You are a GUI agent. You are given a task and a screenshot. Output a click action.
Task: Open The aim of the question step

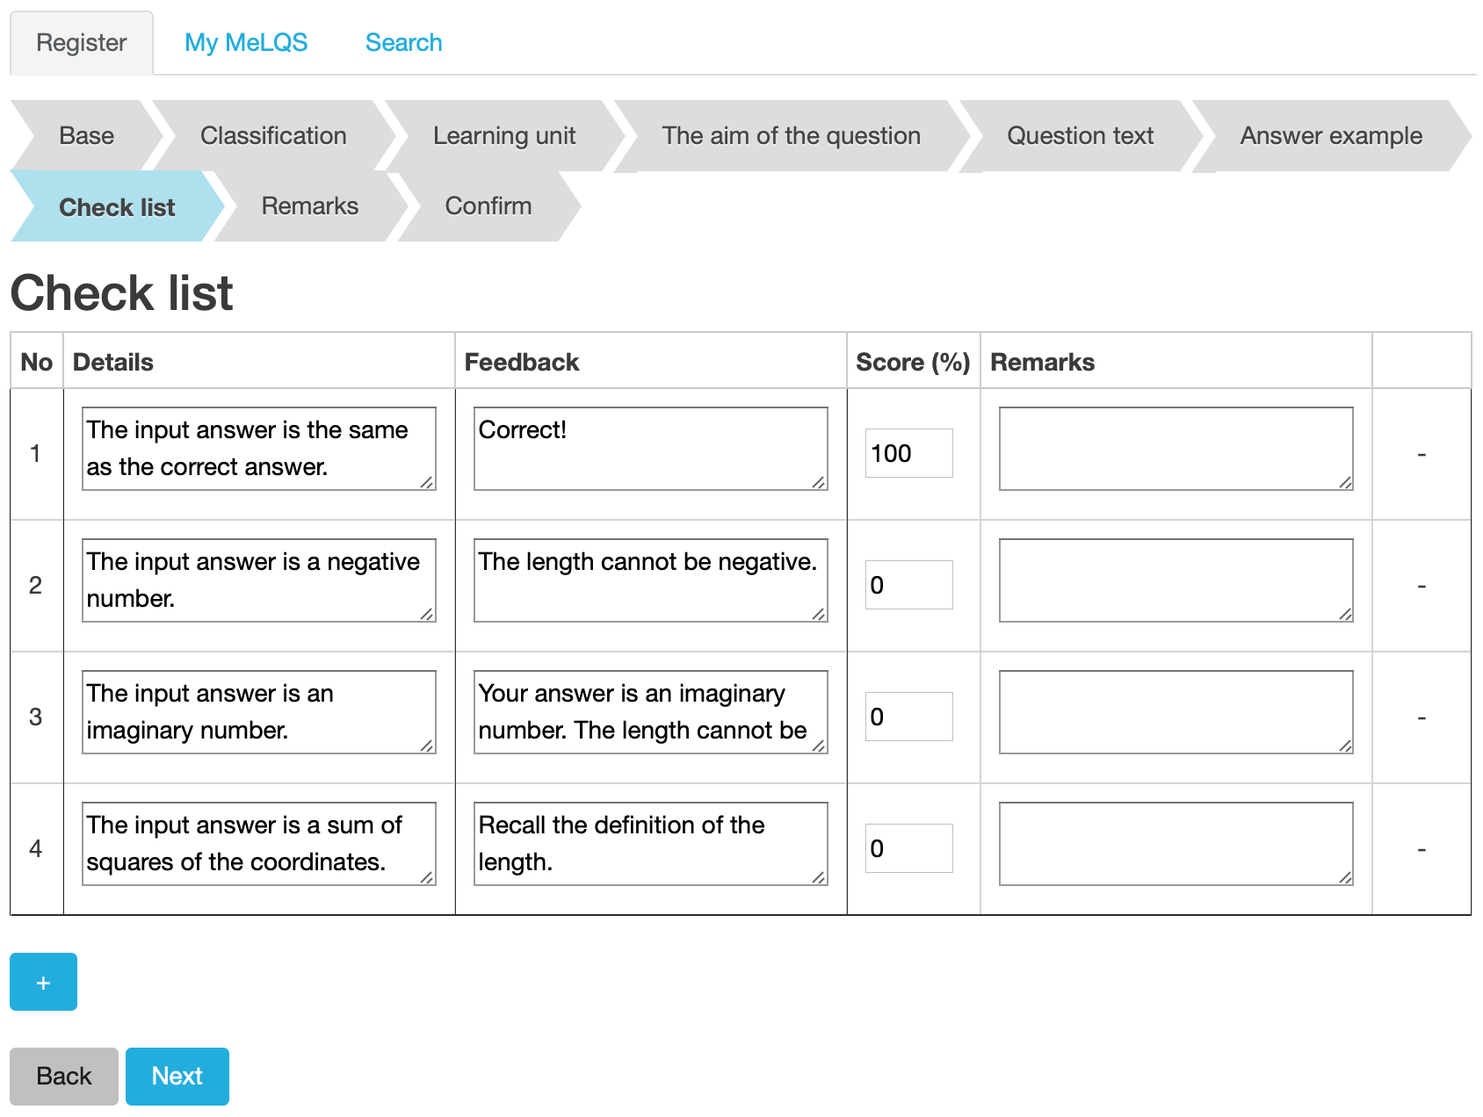791,135
